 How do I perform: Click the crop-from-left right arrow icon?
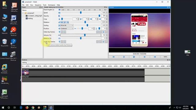coord(91,19)
